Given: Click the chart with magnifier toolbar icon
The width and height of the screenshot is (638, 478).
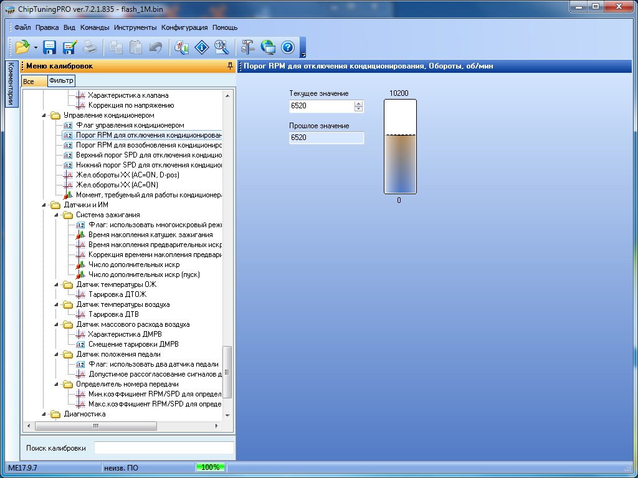Looking at the screenshot, I should (x=181, y=47).
